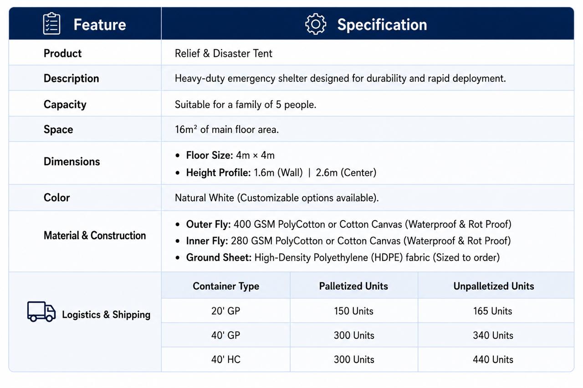The image size is (583, 388).
Task: Select the Feature column header
Action: point(100,24)
